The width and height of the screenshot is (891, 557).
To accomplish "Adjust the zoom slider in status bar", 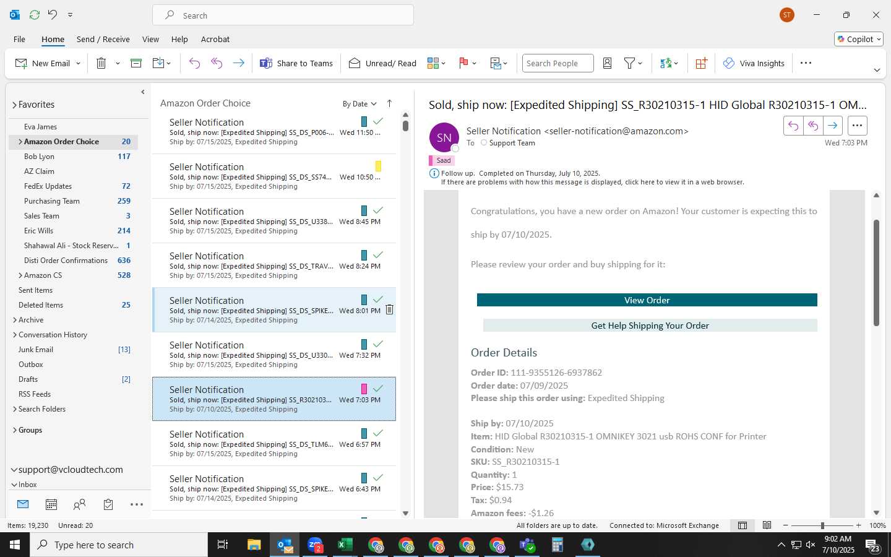I will coord(822,525).
